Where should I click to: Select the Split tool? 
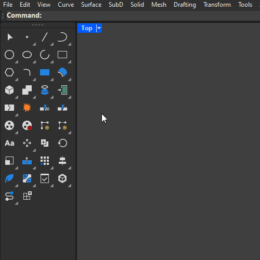(x=62, y=108)
